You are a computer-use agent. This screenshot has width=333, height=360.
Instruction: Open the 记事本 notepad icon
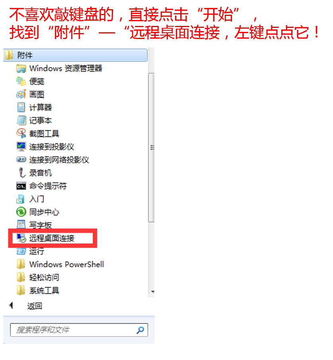click(x=21, y=120)
